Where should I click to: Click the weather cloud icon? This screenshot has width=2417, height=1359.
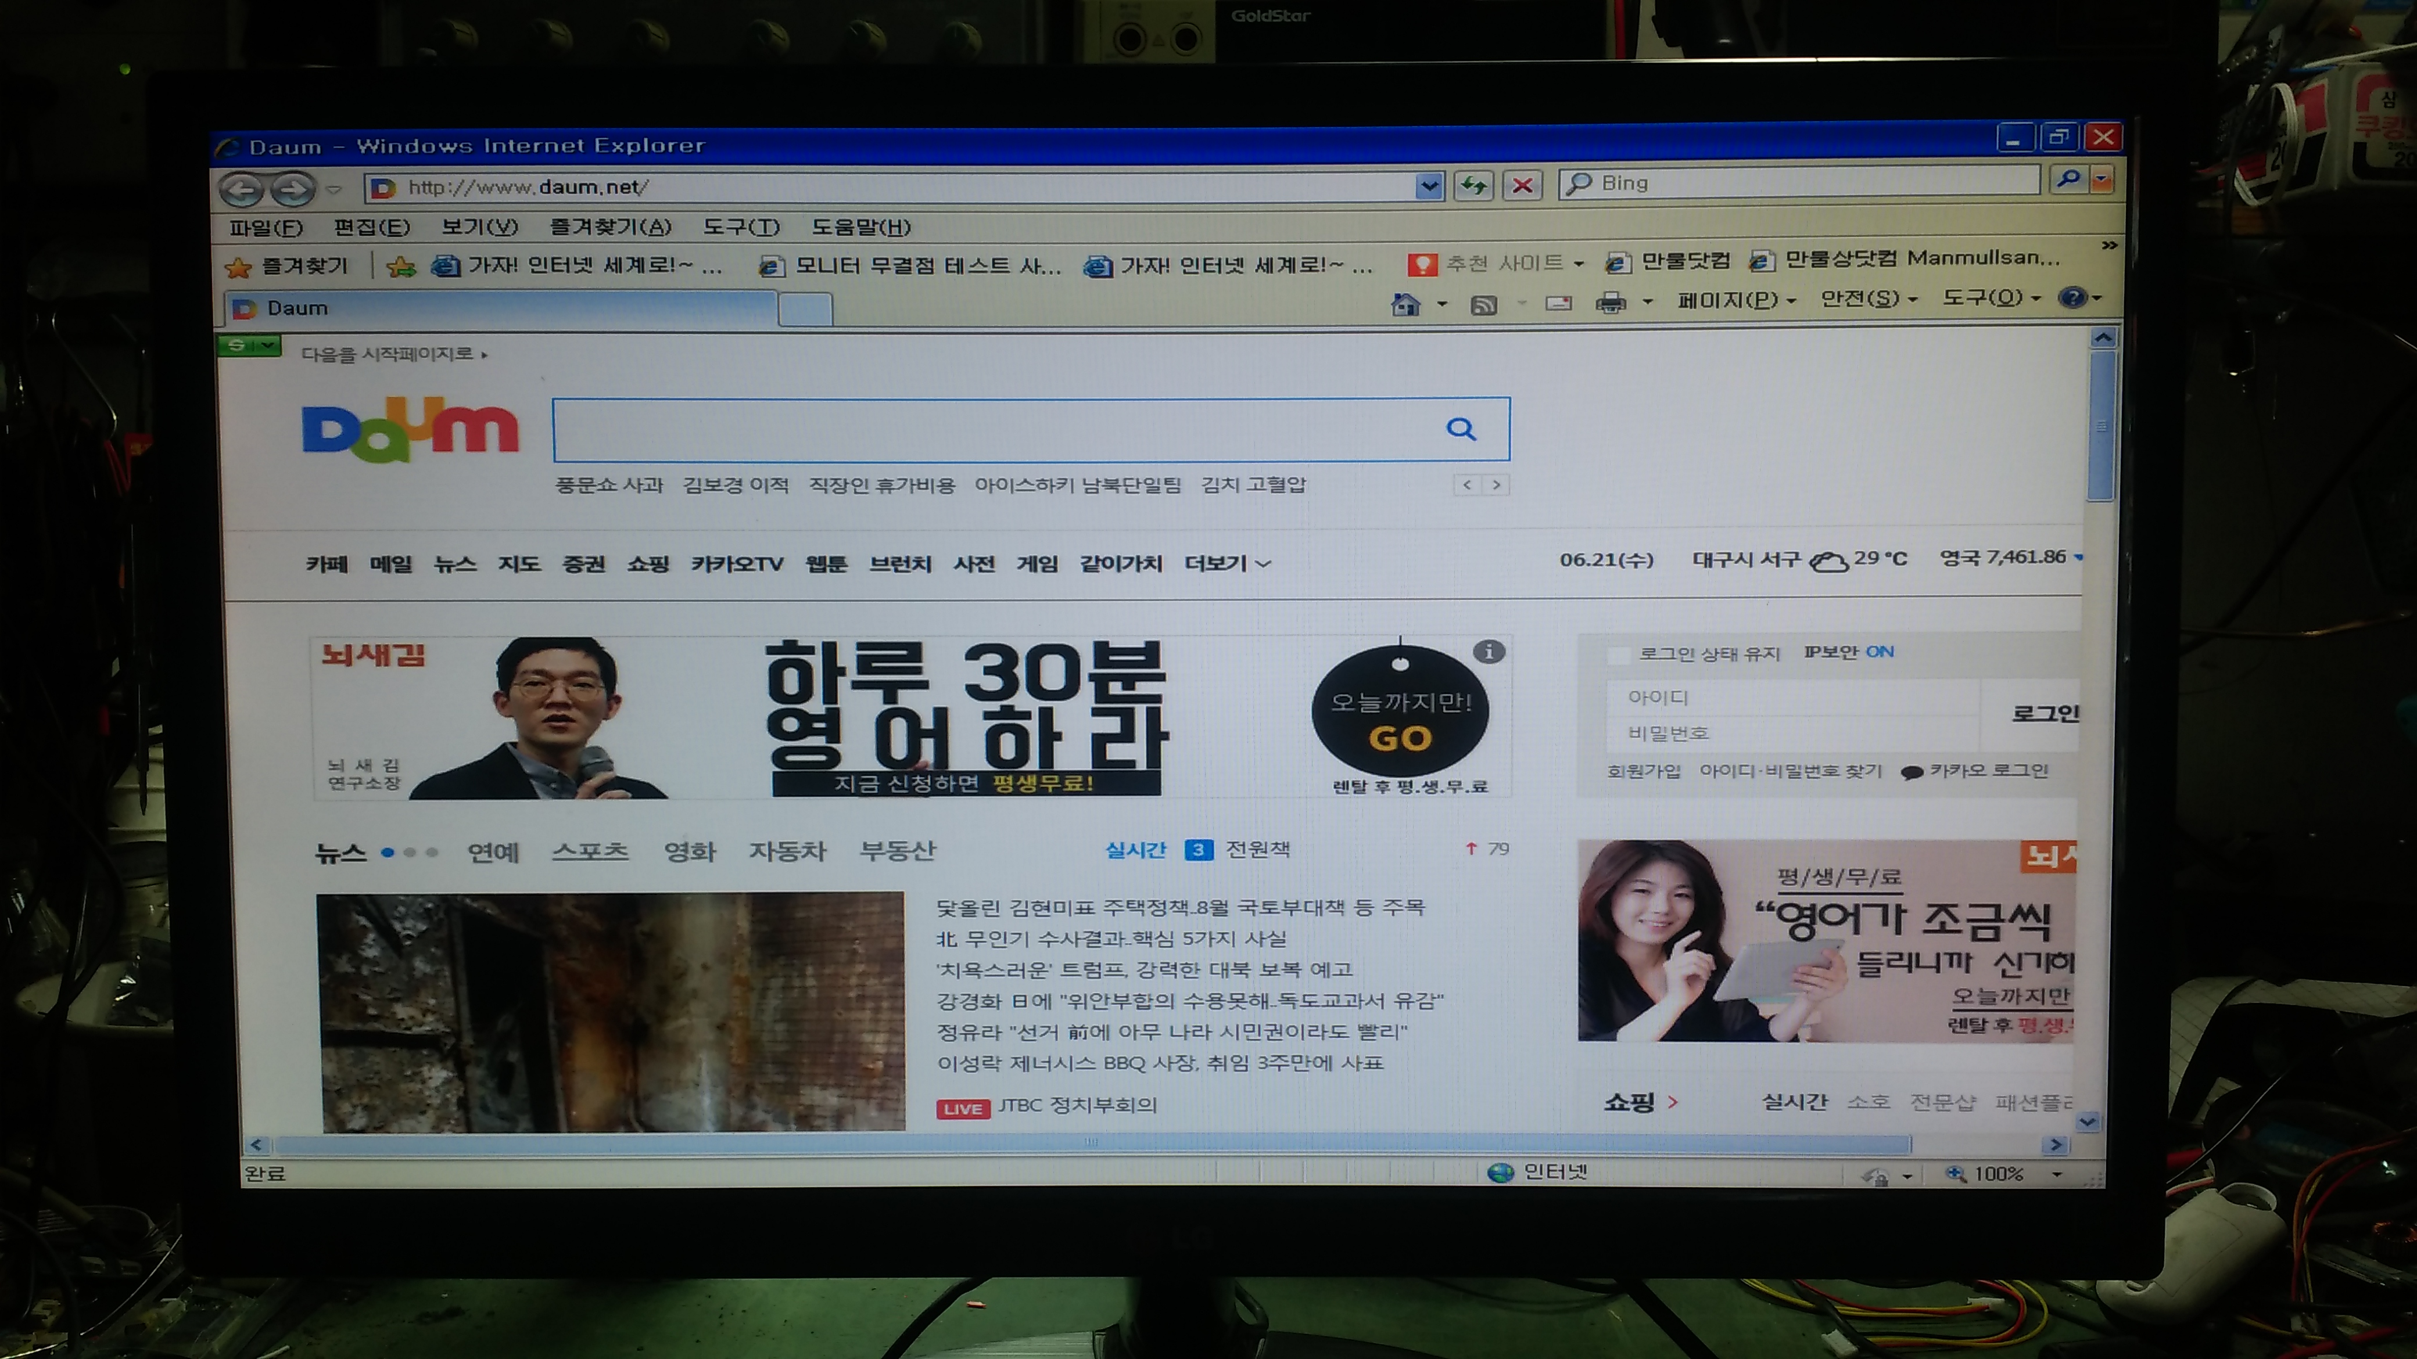pos(1828,560)
